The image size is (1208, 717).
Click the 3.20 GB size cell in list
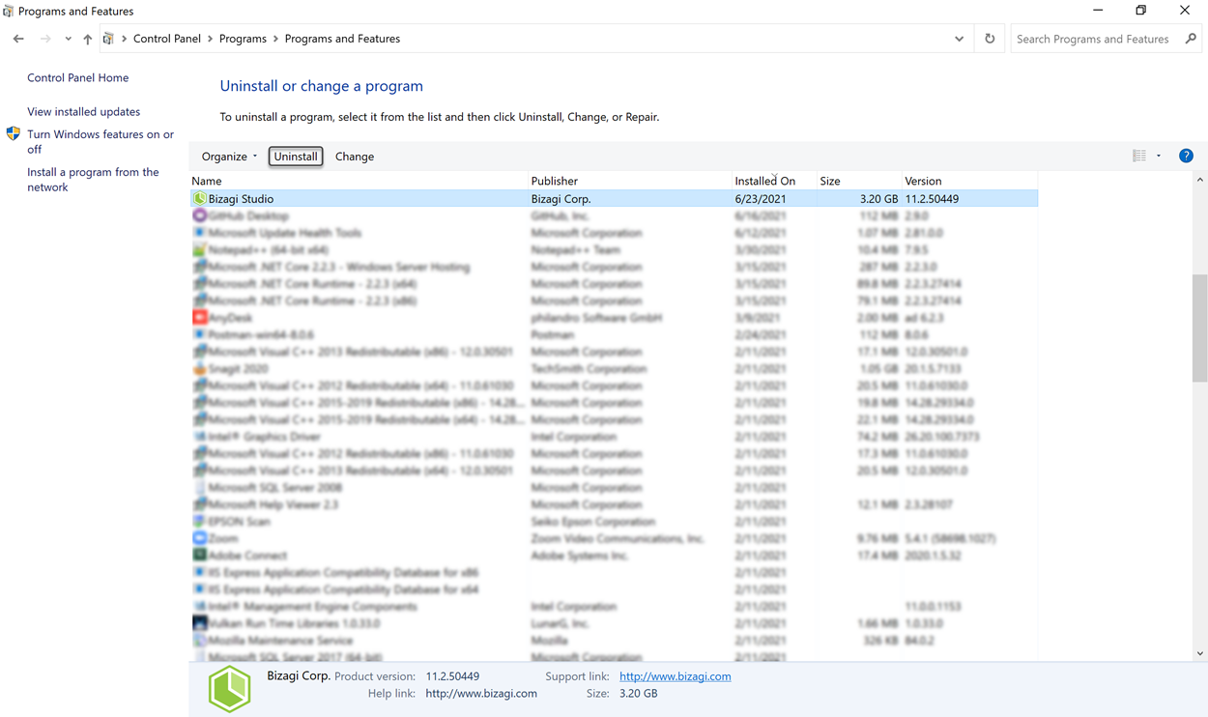pos(878,199)
